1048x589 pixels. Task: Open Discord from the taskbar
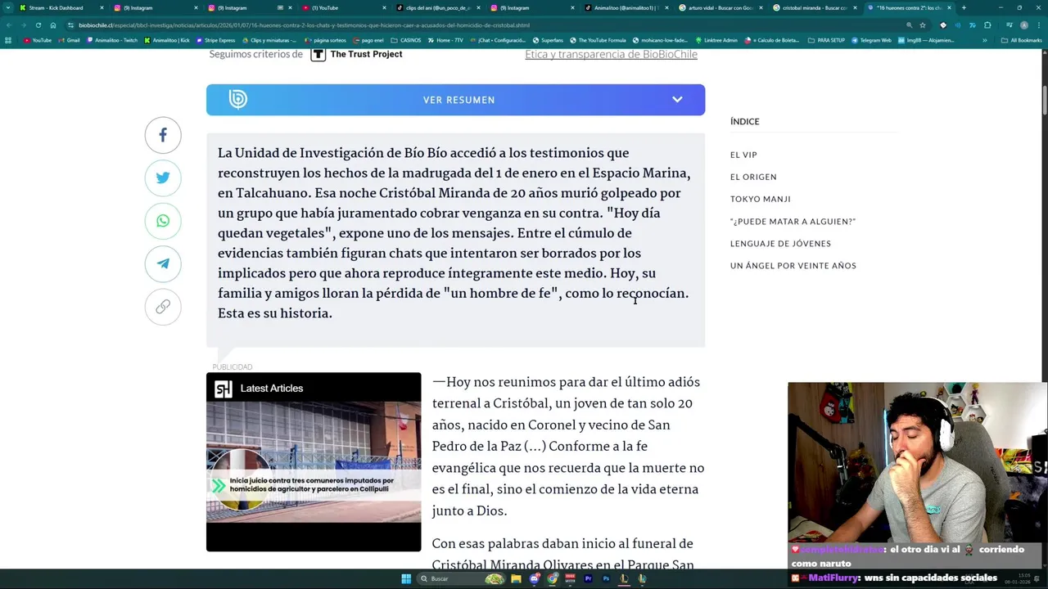pos(535,578)
